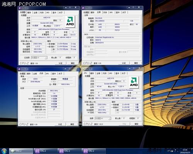Click the Z icon in the memory window title bar
Image resolution: width=193 pixels, height=154 pixels.
pos(19,69)
